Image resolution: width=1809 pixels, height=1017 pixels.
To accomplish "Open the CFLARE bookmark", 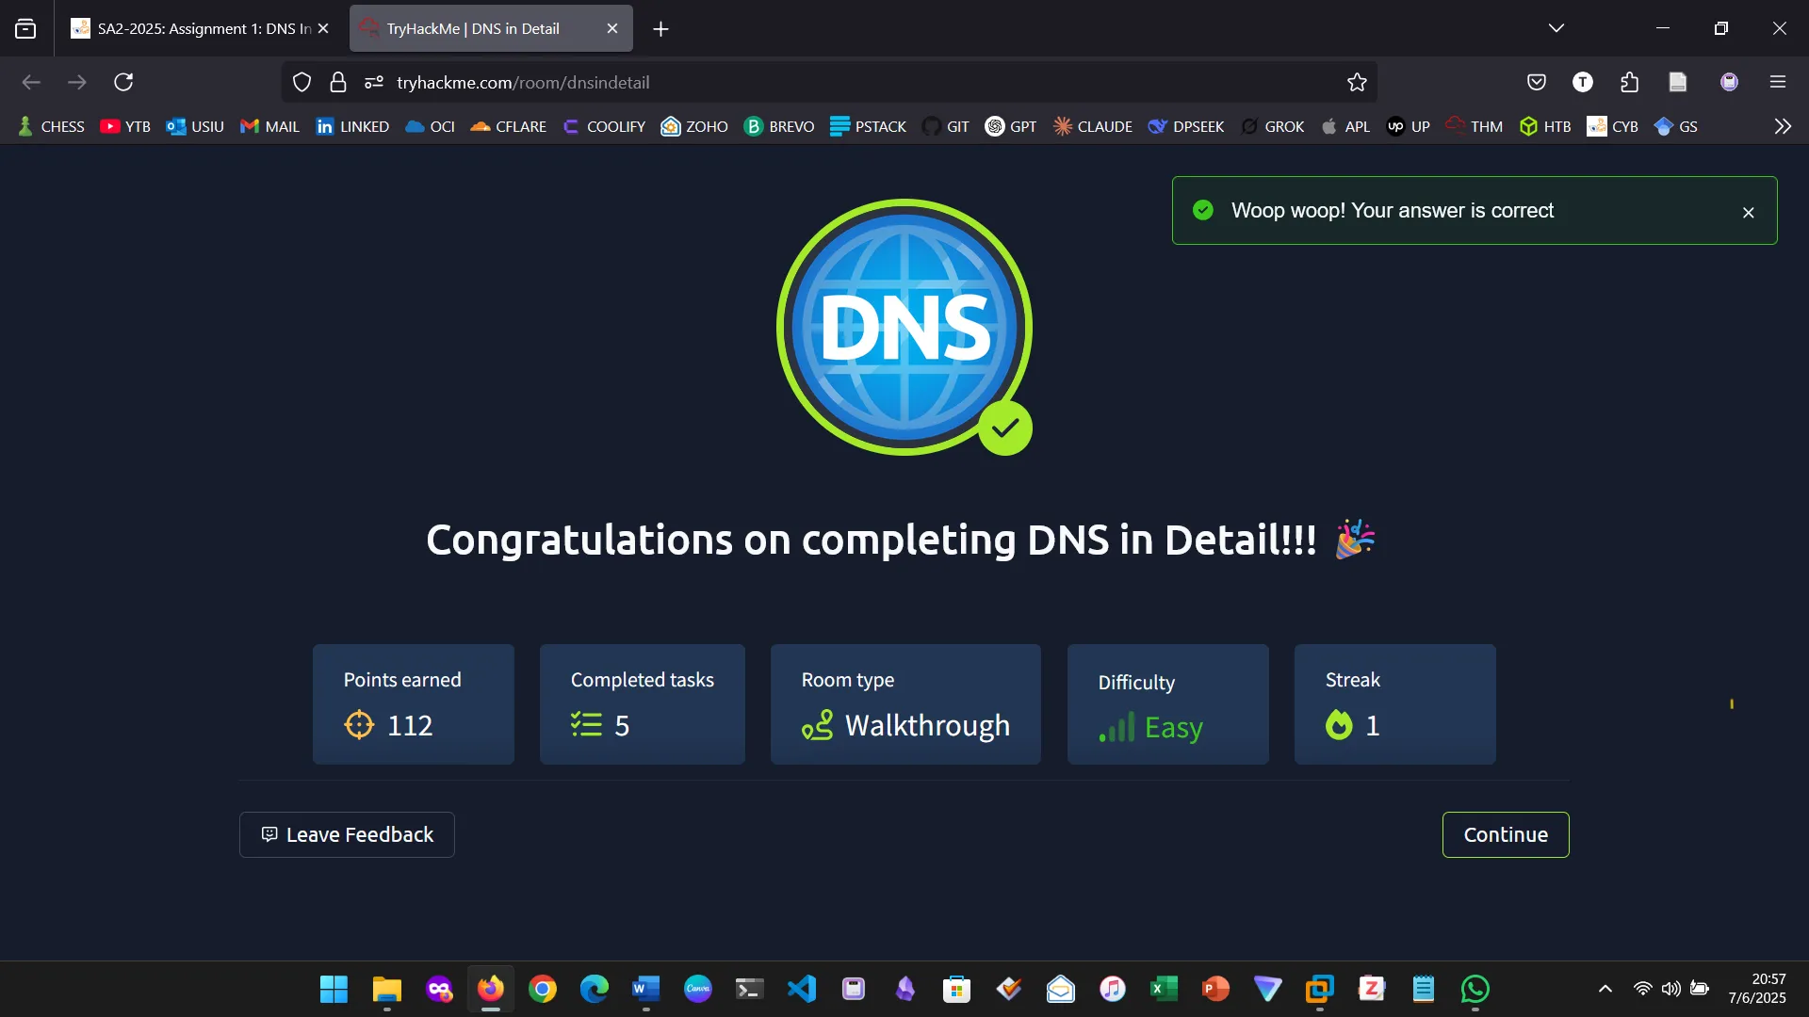I will click(519, 125).
